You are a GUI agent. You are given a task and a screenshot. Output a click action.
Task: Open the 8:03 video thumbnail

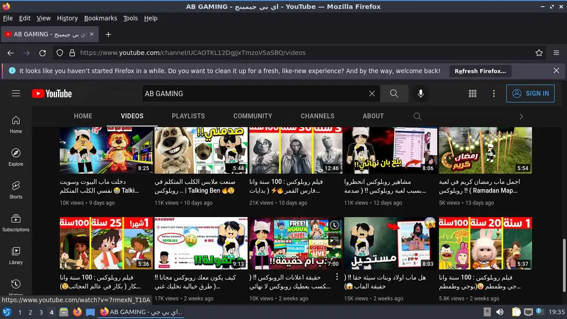[391, 243]
